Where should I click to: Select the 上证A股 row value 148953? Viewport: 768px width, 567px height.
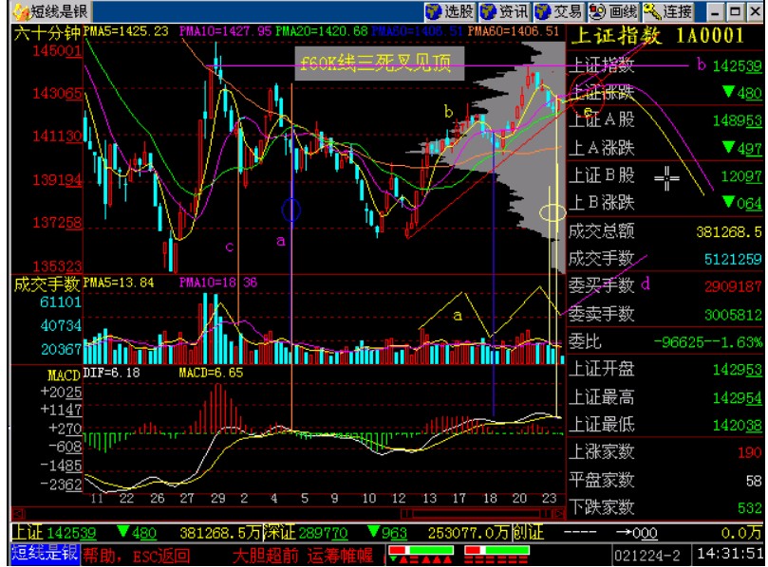click(737, 120)
